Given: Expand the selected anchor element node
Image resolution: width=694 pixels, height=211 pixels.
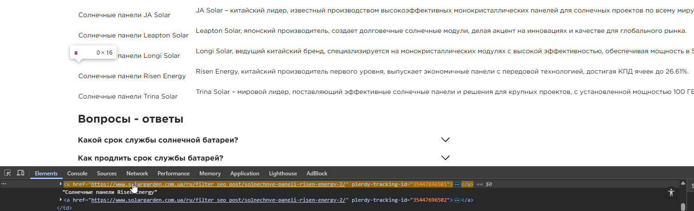Looking at the screenshot, I should [x=61, y=184].
